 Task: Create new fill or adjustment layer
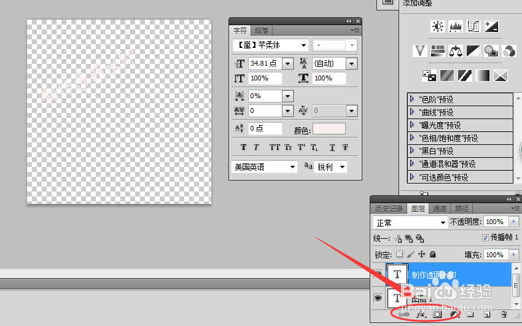click(x=454, y=314)
